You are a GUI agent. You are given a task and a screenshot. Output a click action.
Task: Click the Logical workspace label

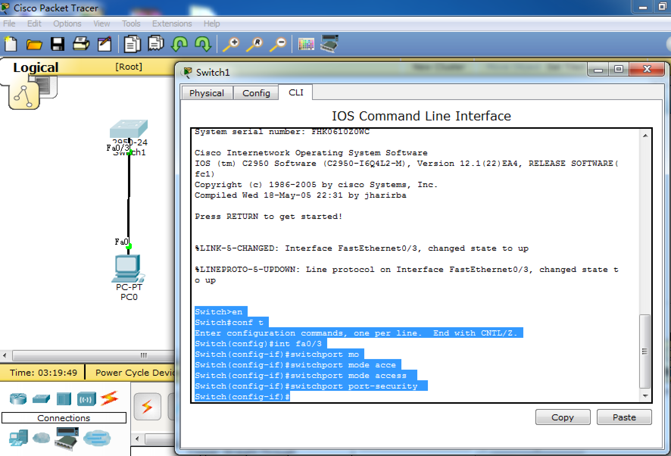click(x=36, y=67)
